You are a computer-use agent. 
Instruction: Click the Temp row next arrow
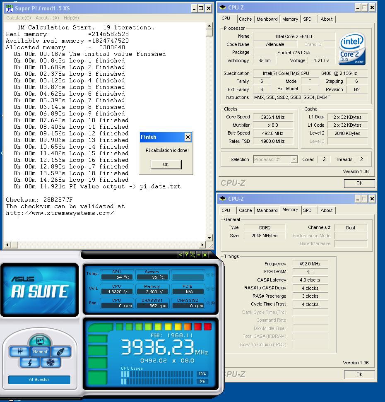213,274
